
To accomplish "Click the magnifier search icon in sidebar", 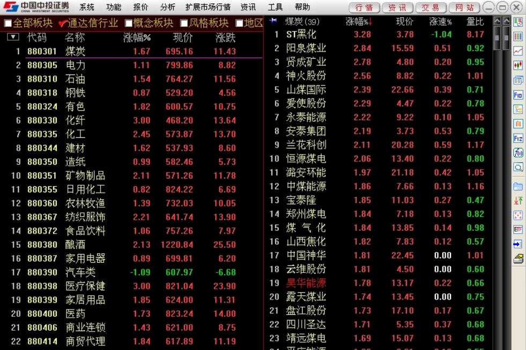I will 518,167.
